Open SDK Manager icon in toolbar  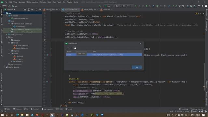pyautogui.click(x=194, y=6)
